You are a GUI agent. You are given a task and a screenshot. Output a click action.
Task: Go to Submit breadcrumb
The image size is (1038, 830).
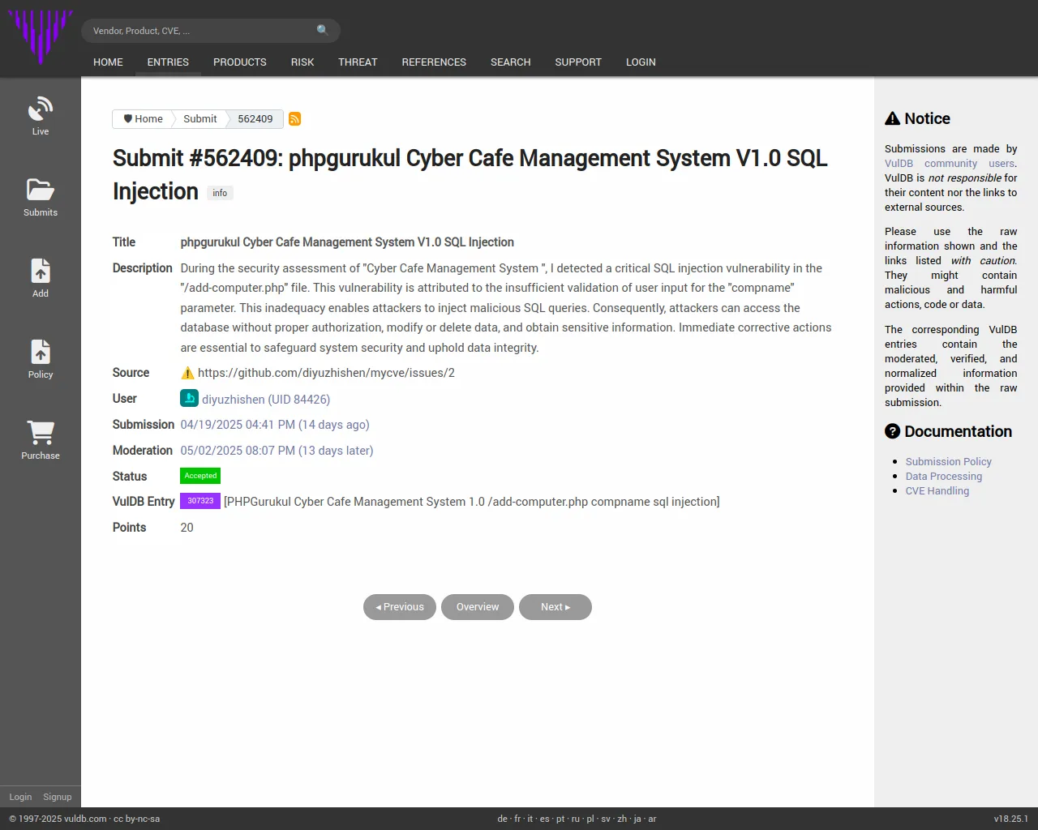(199, 119)
